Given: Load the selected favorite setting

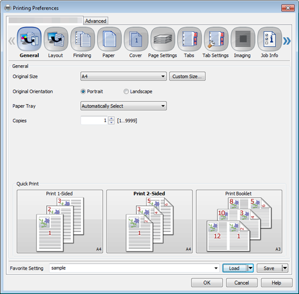Looking at the screenshot, I should pos(234,268).
